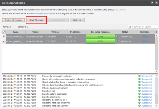159x109 pixels.
Task: Click the filter funnel icon in search box
Action: (x=130, y=27)
